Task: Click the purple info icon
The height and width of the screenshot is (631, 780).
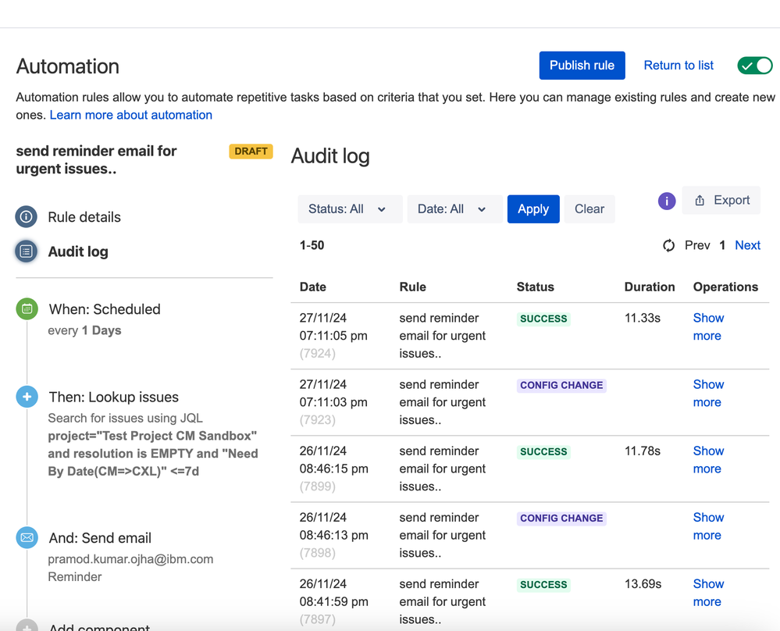Action: point(667,201)
